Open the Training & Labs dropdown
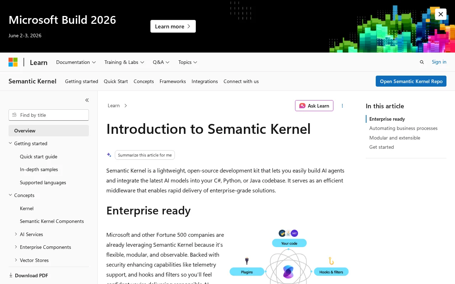This screenshot has height=284, width=455. click(124, 62)
